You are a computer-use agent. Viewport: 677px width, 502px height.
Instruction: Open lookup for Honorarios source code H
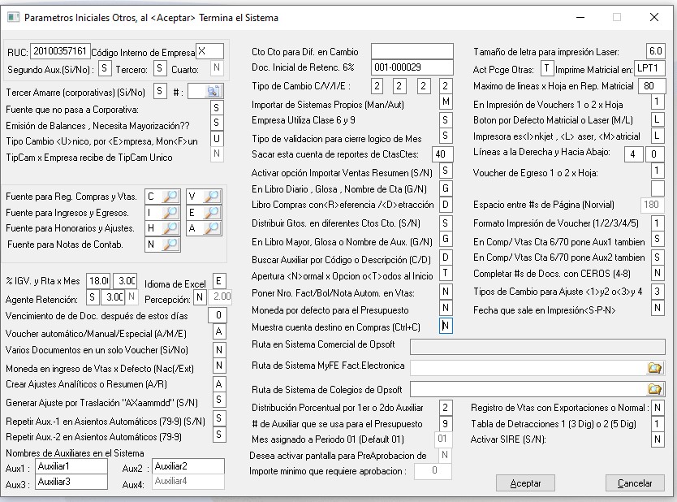(x=170, y=228)
